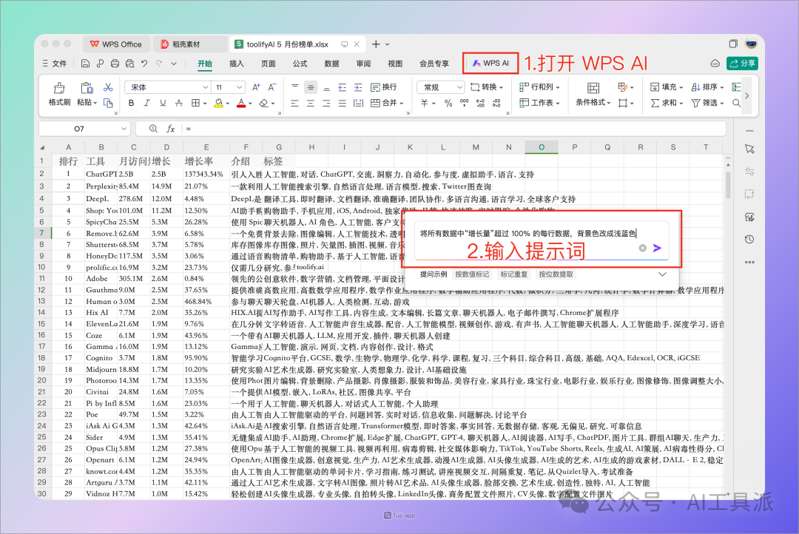Click the Print icon in the quick-access bar

coord(115,64)
